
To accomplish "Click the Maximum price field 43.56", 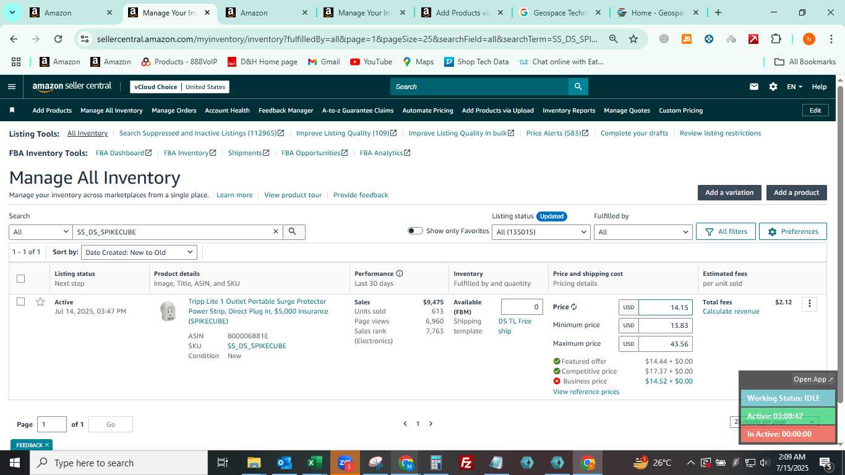I will click(x=665, y=343).
